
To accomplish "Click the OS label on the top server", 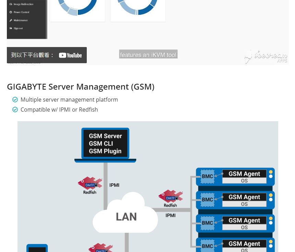I will (244, 181).
